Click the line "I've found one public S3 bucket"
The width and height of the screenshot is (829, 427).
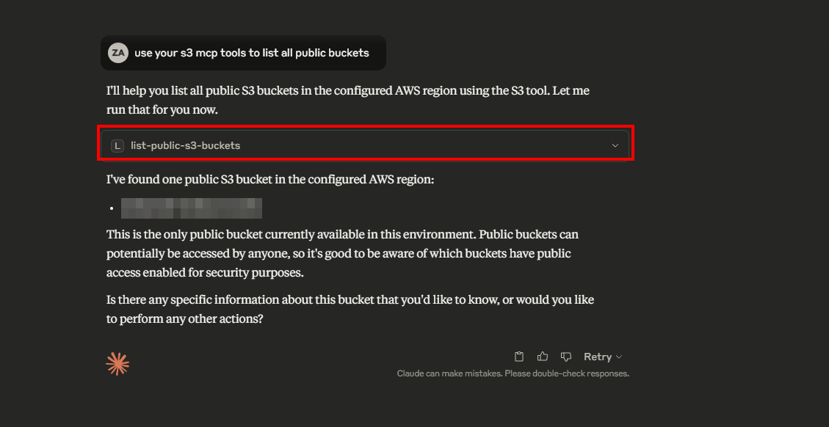coord(270,180)
